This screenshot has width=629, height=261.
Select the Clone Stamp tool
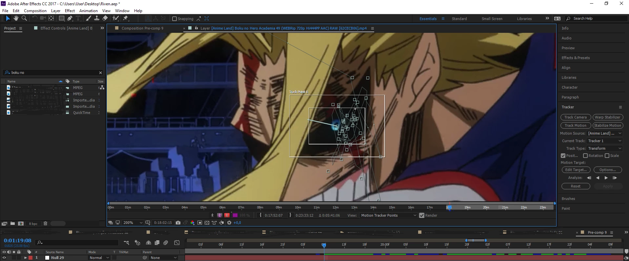97,18
